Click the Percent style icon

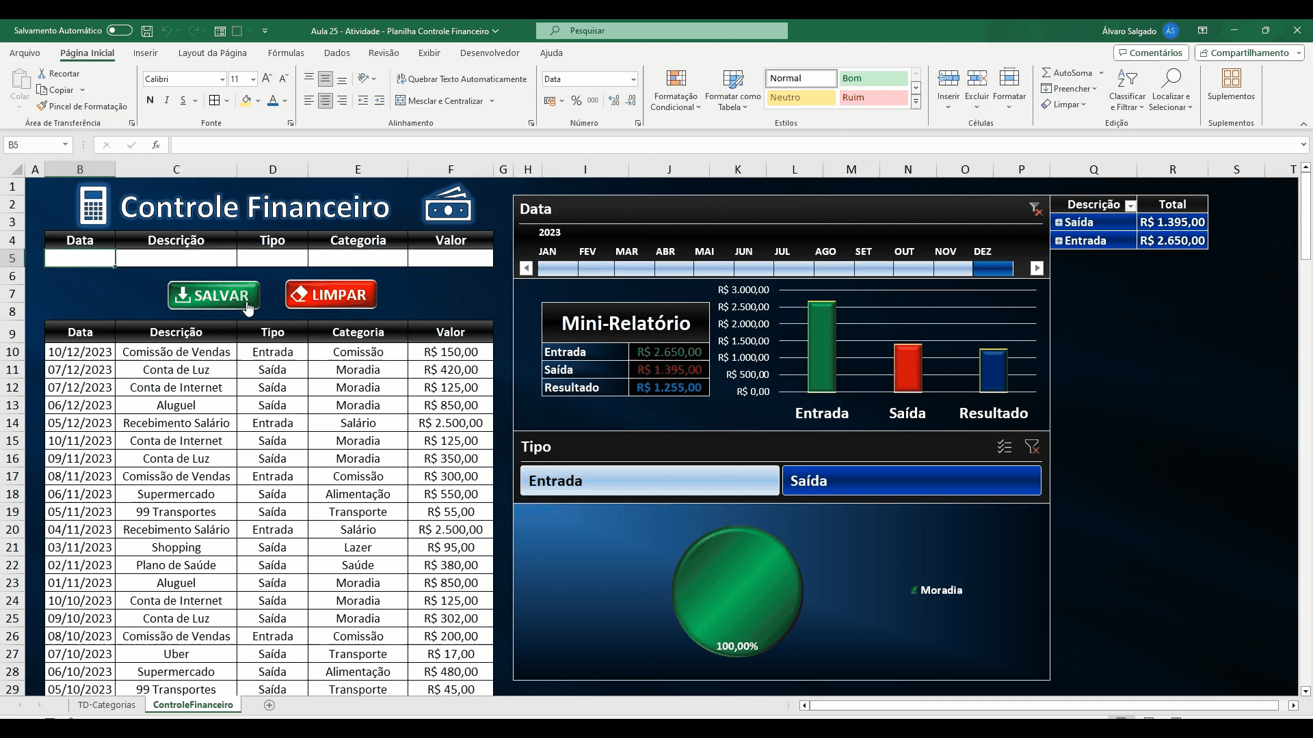pos(576,100)
